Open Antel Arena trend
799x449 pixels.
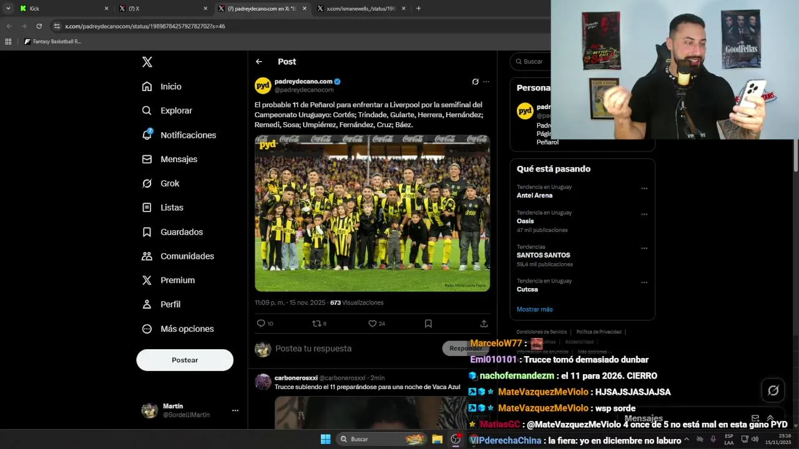coord(534,195)
